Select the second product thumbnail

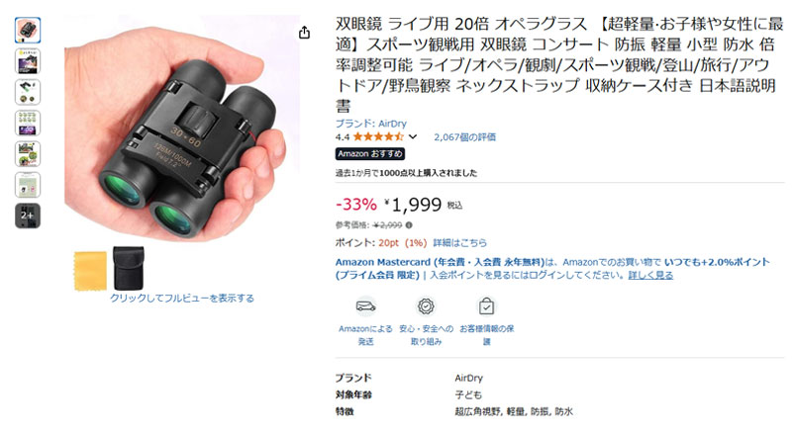coord(28,61)
